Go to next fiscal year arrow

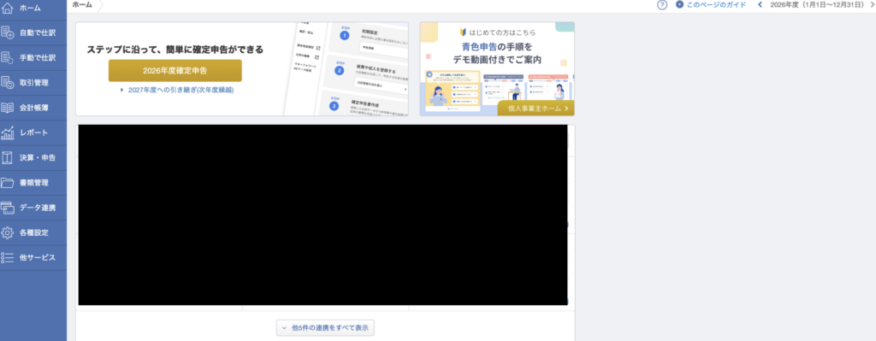pos(872,4)
